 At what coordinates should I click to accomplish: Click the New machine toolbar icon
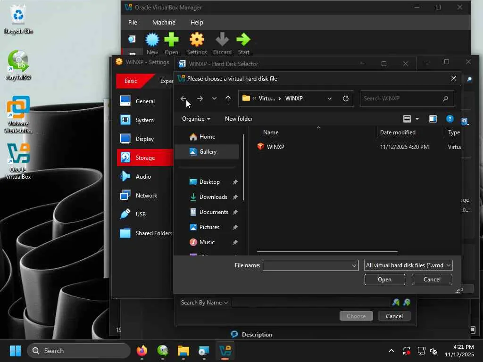[x=152, y=40]
